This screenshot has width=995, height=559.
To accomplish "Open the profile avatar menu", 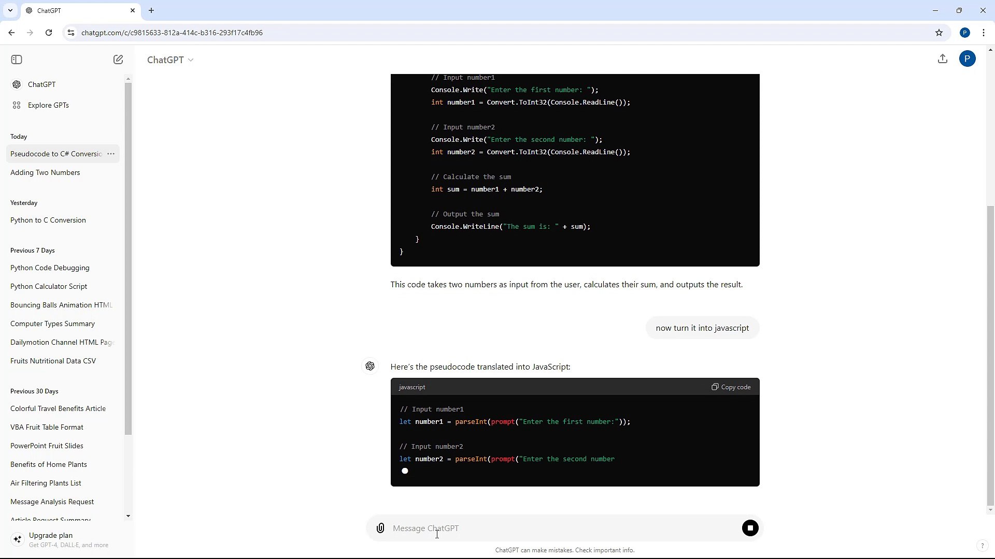I will coord(968,58).
